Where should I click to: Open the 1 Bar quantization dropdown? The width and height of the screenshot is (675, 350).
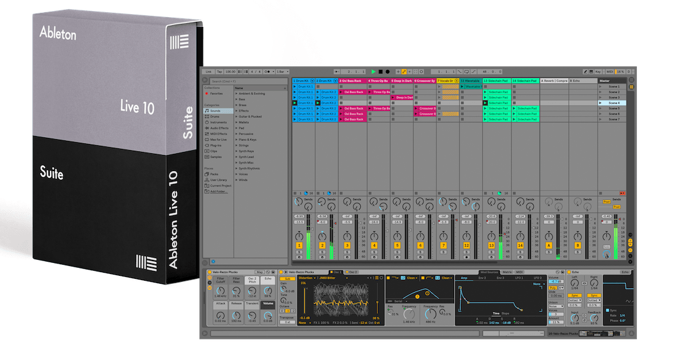click(x=282, y=72)
